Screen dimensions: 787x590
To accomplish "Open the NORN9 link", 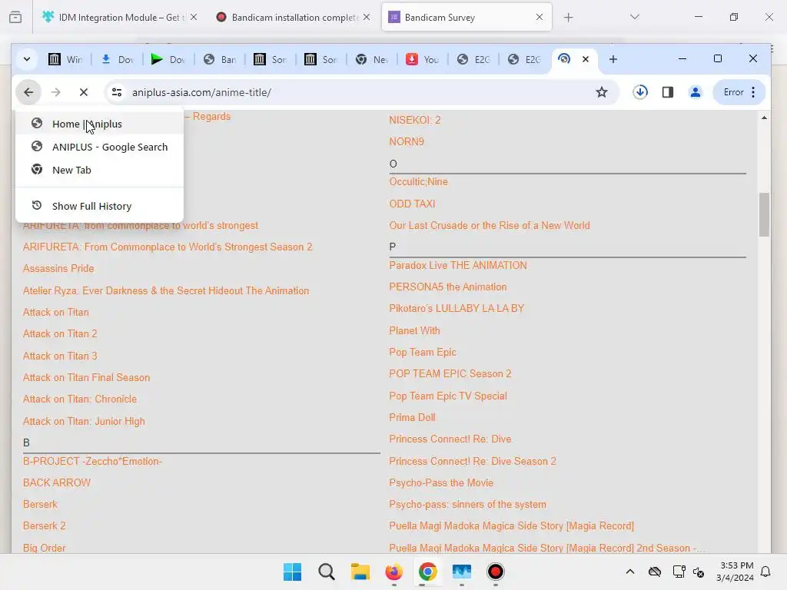I will (x=407, y=141).
